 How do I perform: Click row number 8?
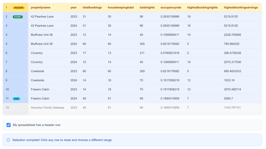[x=6, y=71]
